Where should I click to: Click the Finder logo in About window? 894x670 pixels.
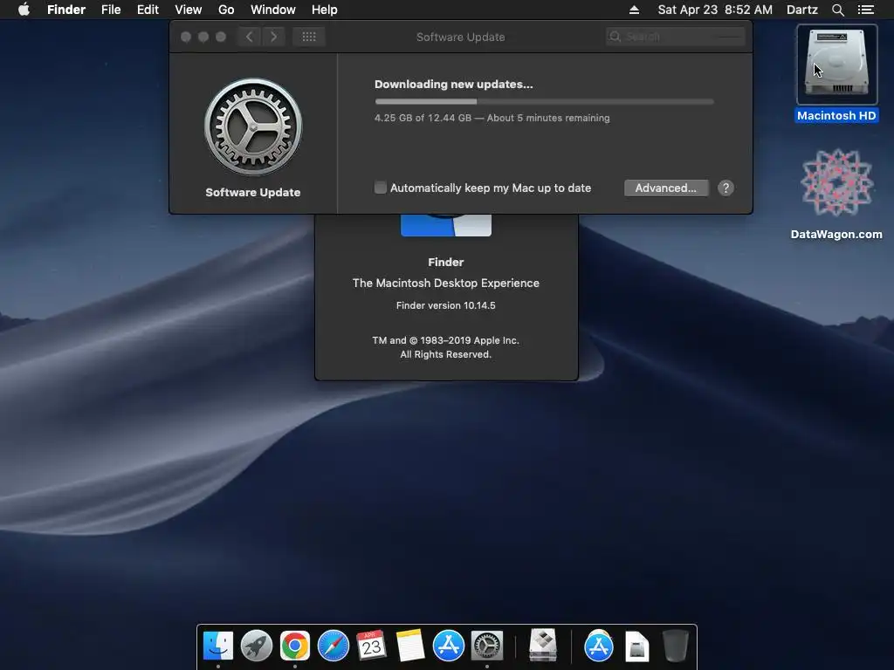[446, 225]
